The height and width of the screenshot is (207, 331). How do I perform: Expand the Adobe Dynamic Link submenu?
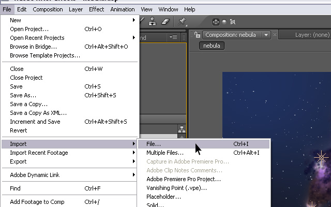click(70, 175)
